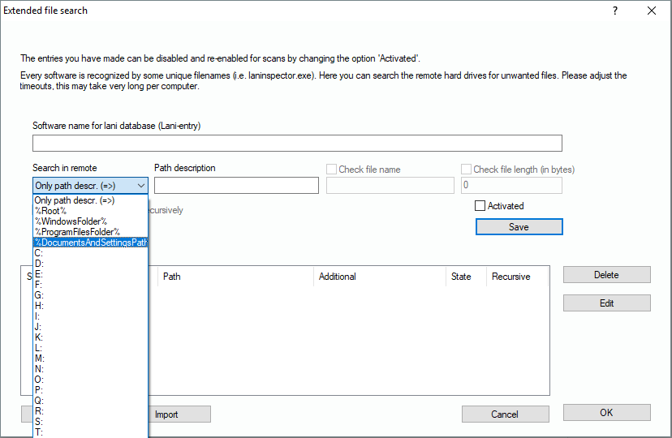Collapse the Search in remote dropdown arrow
Screen dimensions: 672x438
[x=141, y=186]
